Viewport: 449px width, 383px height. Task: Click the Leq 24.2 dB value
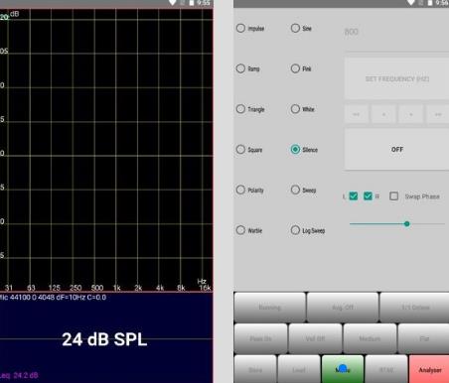[x=19, y=375]
